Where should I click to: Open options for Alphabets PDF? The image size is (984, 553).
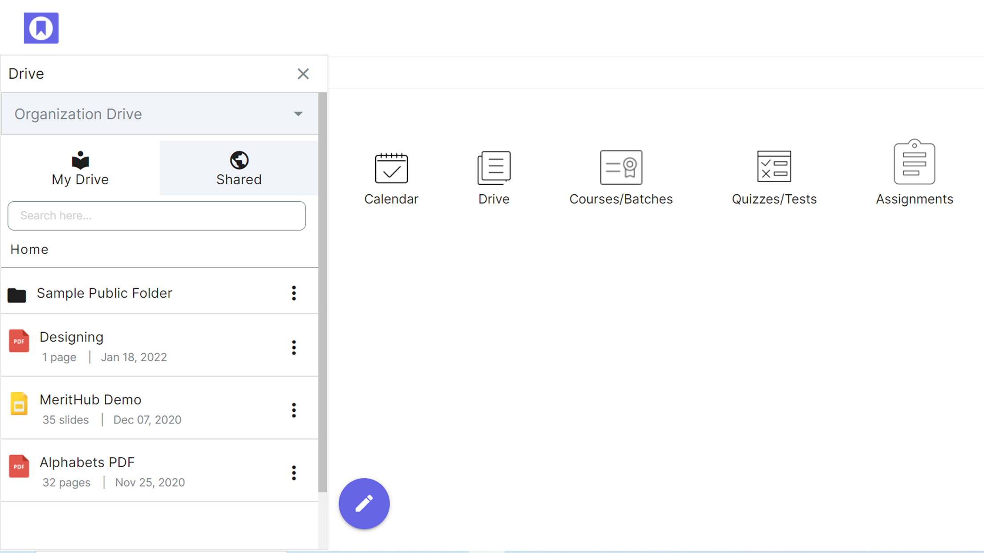click(293, 473)
